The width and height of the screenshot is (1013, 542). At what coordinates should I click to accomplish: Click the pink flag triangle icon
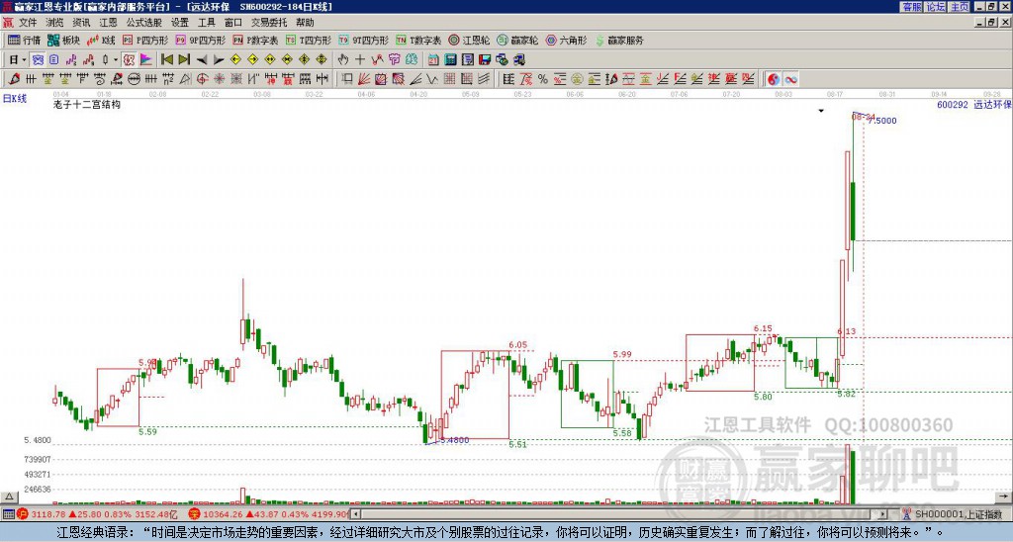pos(146,59)
